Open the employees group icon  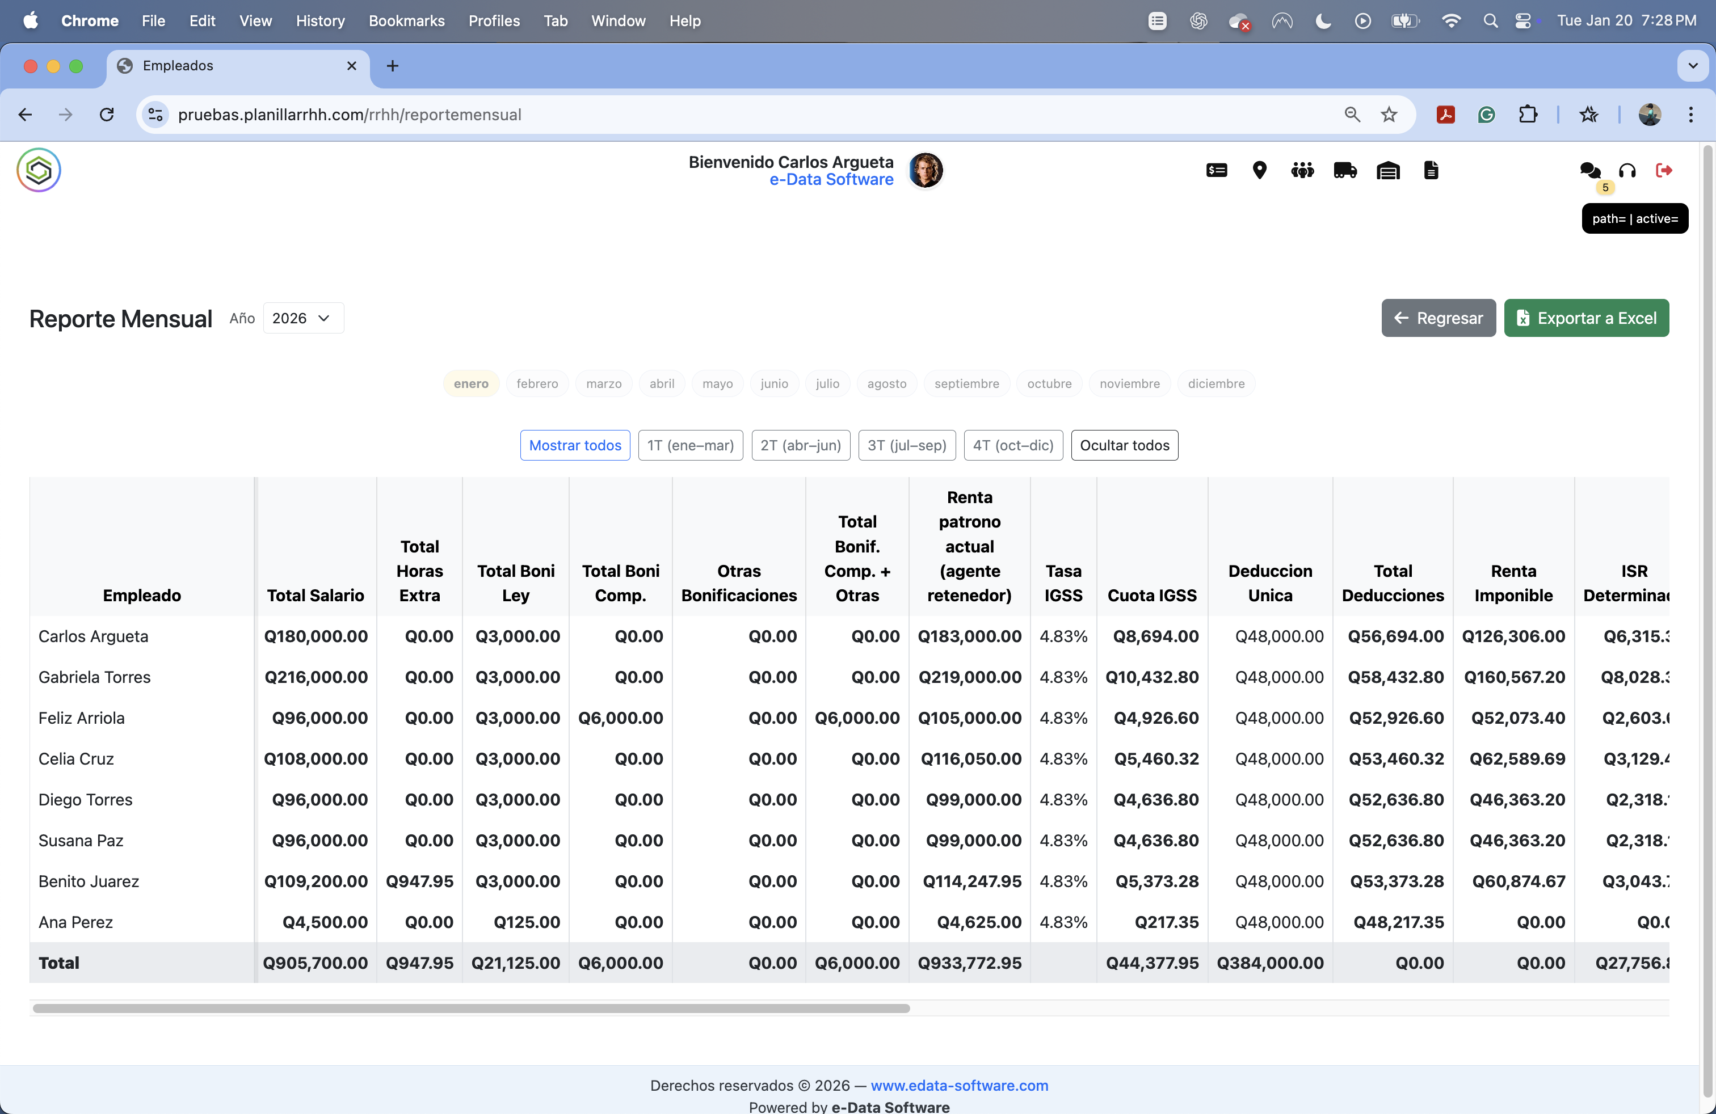[1302, 170]
